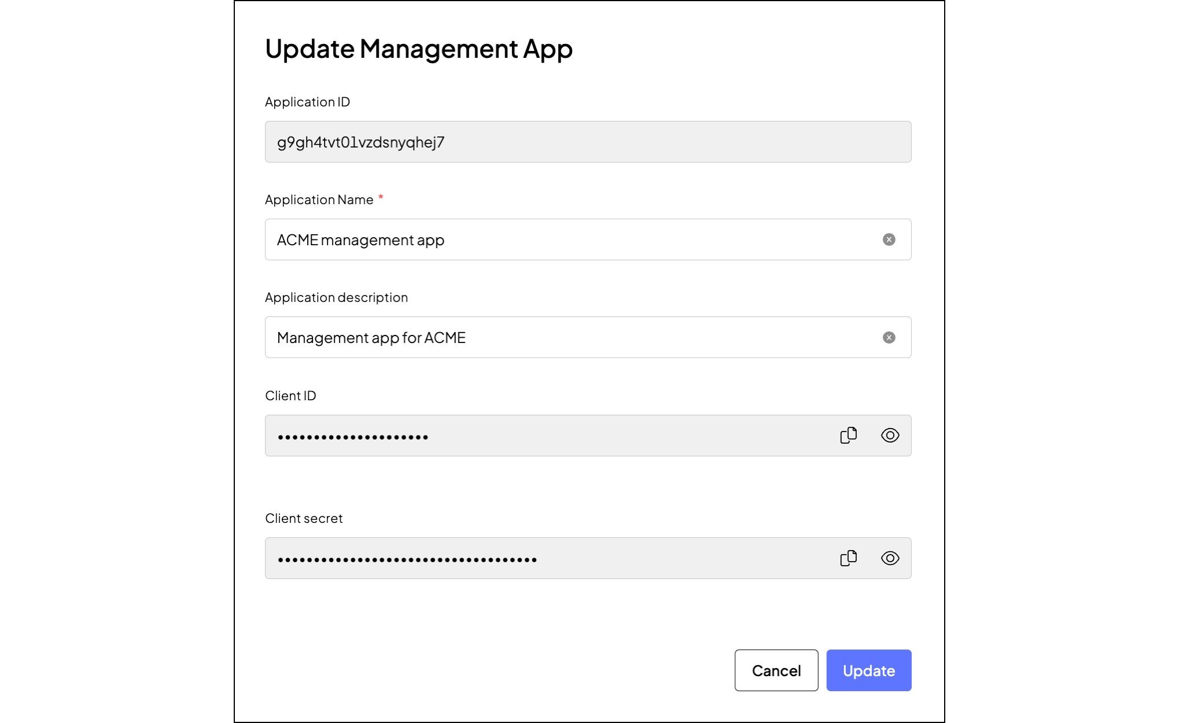Clear the Application Name field text
1179x723 pixels.
pyautogui.click(x=889, y=239)
